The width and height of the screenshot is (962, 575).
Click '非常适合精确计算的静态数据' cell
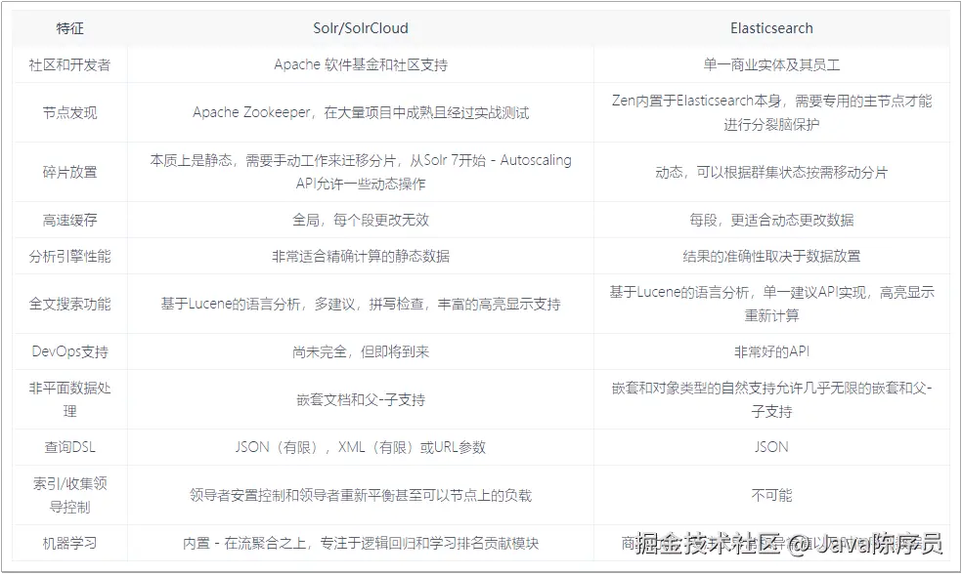tap(360, 256)
